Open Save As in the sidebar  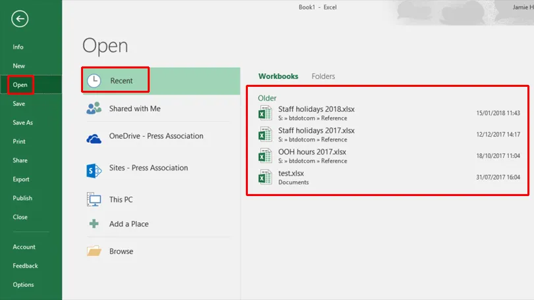(22, 122)
